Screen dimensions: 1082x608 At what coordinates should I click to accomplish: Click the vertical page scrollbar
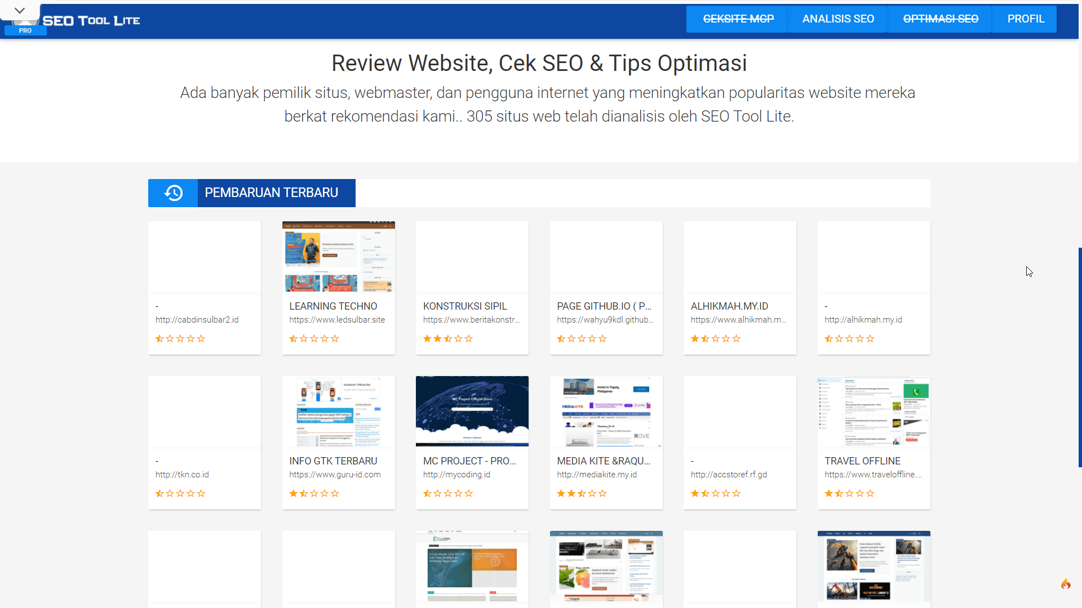[x=1079, y=357]
